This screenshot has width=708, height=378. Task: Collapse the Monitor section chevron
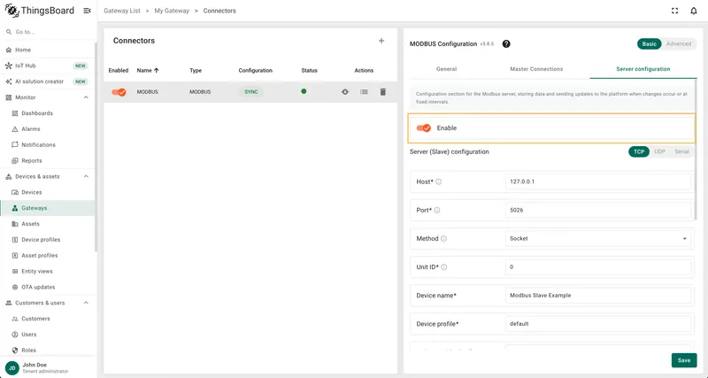86,97
